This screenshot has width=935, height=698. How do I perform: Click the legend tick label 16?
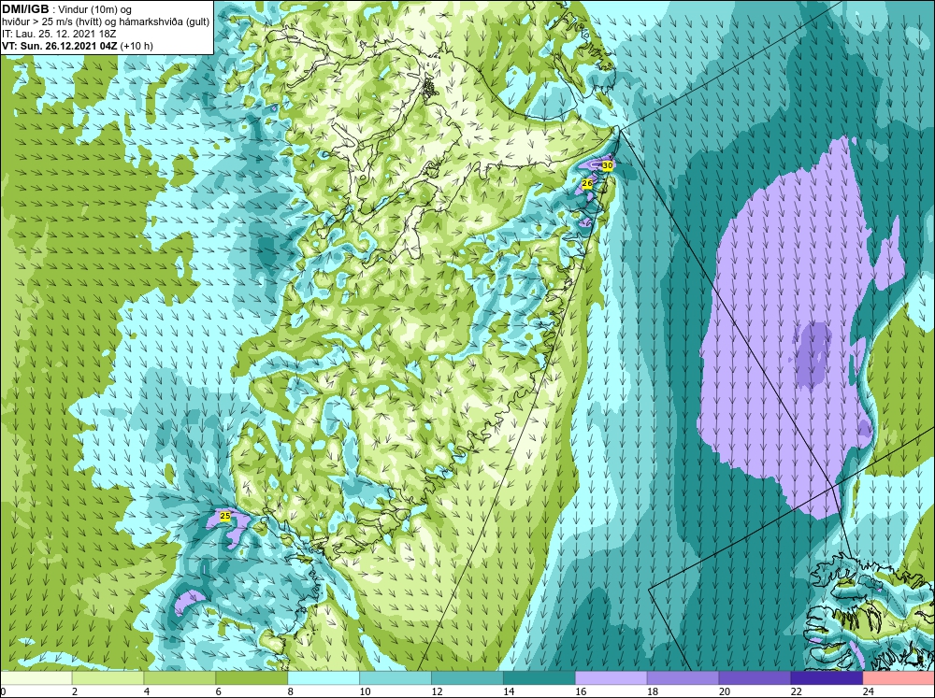click(x=581, y=691)
